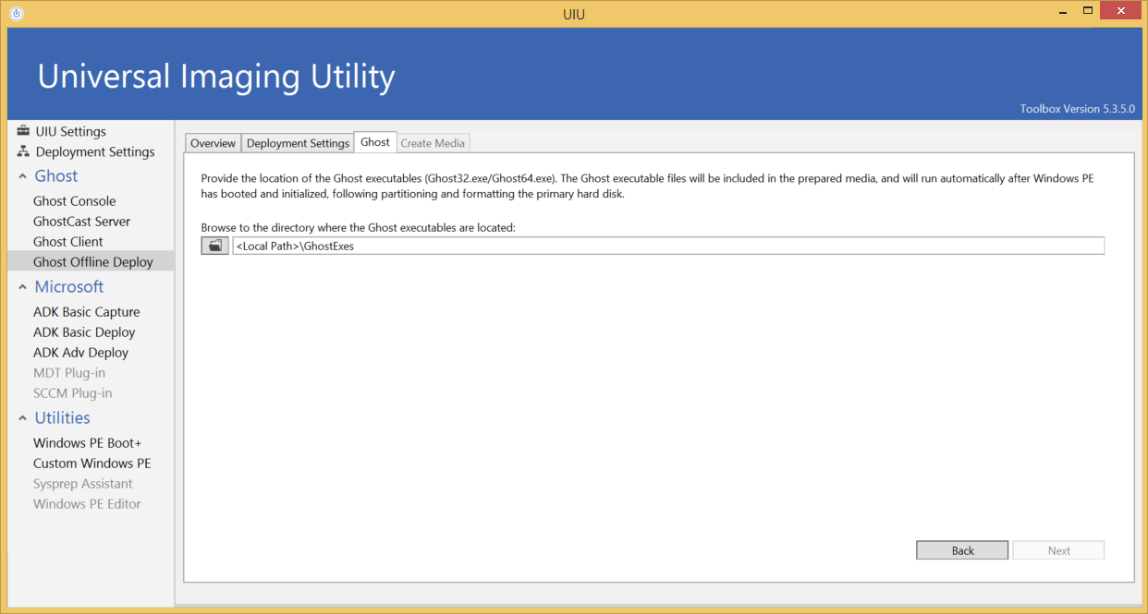
Task: Click the Toolbox Version 5.3.5.0 text
Action: 1077,109
